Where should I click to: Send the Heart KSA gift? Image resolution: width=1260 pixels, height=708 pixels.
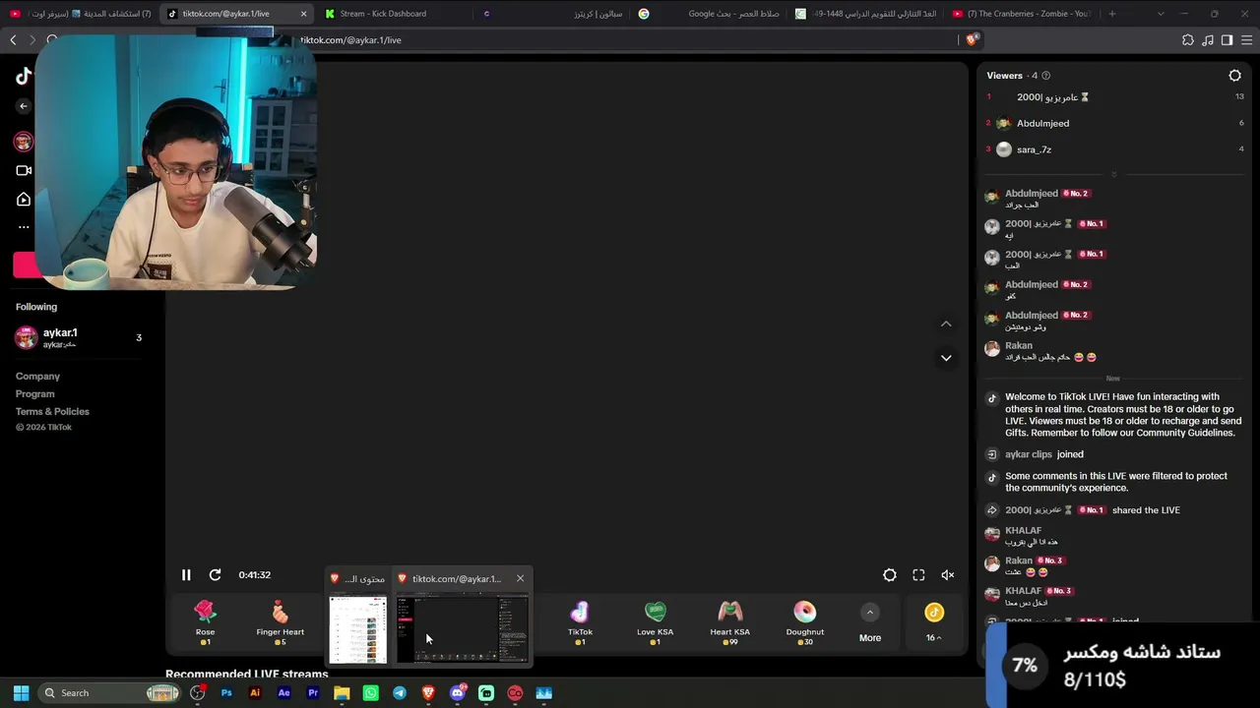tap(729, 623)
